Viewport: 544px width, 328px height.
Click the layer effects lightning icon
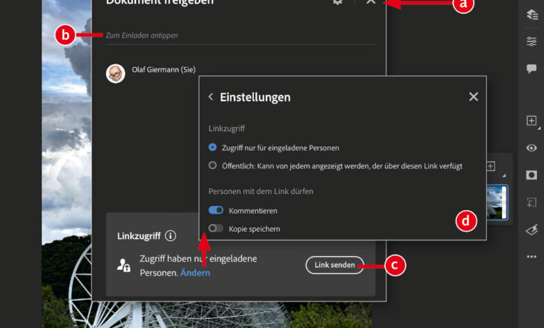[531, 230]
